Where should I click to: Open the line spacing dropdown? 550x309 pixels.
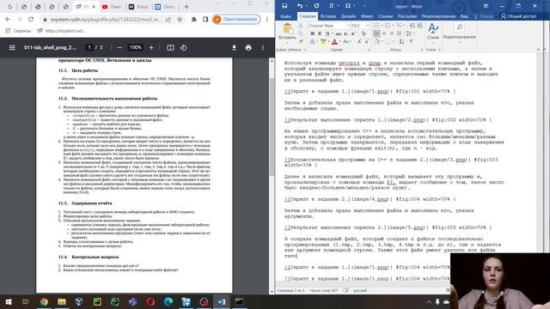tap(409, 33)
